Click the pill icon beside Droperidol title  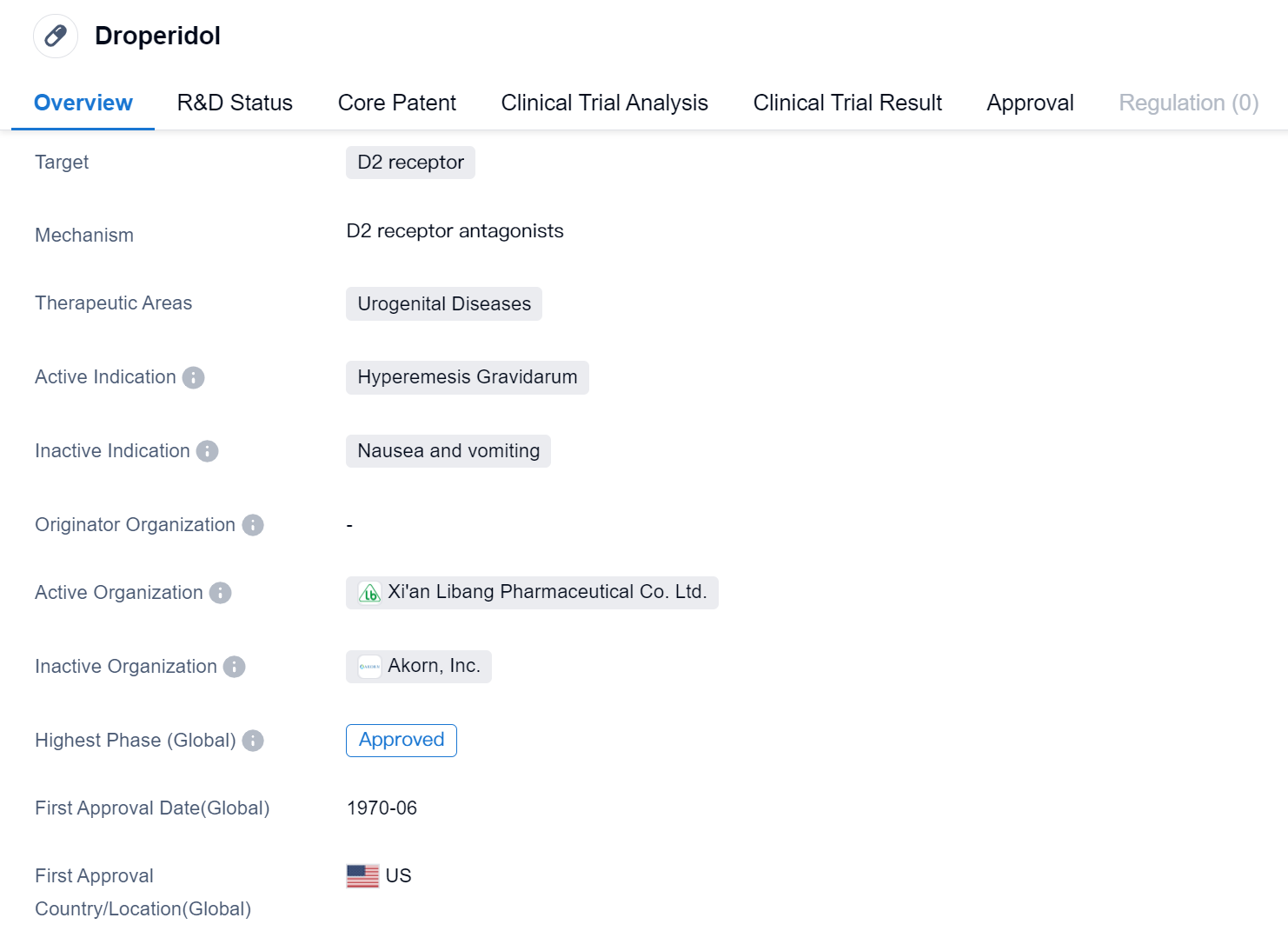(x=56, y=36)
